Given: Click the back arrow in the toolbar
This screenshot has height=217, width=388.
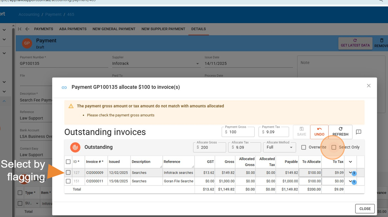Looking at the screenshot, I should pos(27,29).
